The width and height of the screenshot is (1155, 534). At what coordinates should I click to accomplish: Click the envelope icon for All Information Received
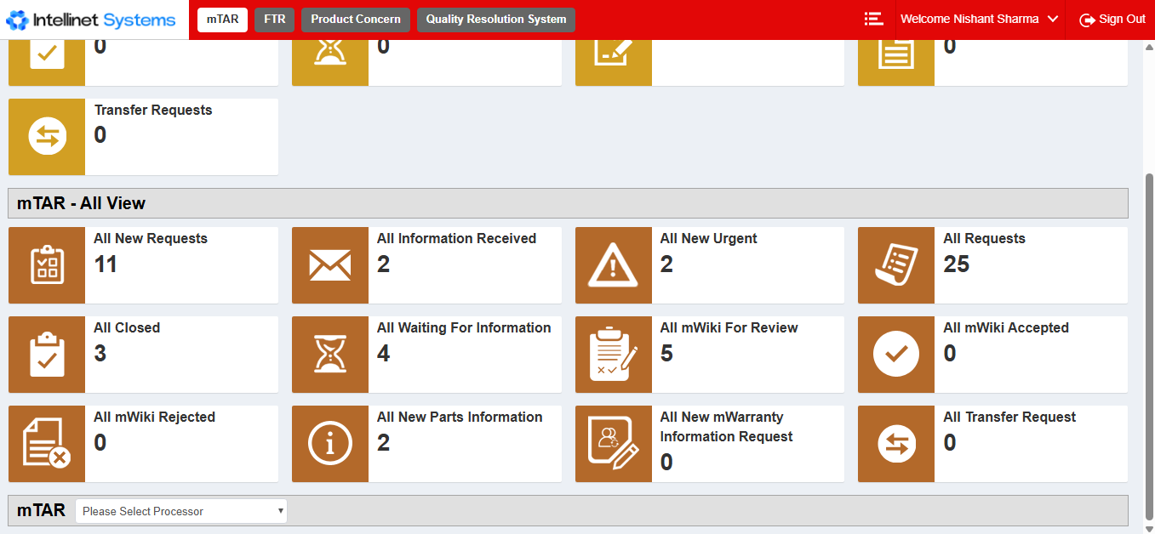pyautogui.click(x=329, y=264)
